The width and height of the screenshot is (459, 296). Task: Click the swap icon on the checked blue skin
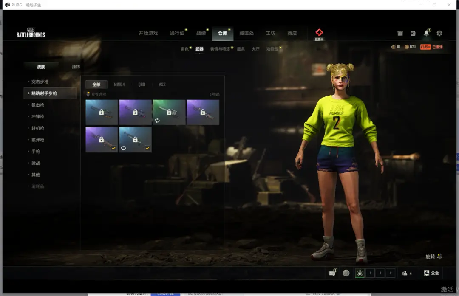[x=124, y=148]
